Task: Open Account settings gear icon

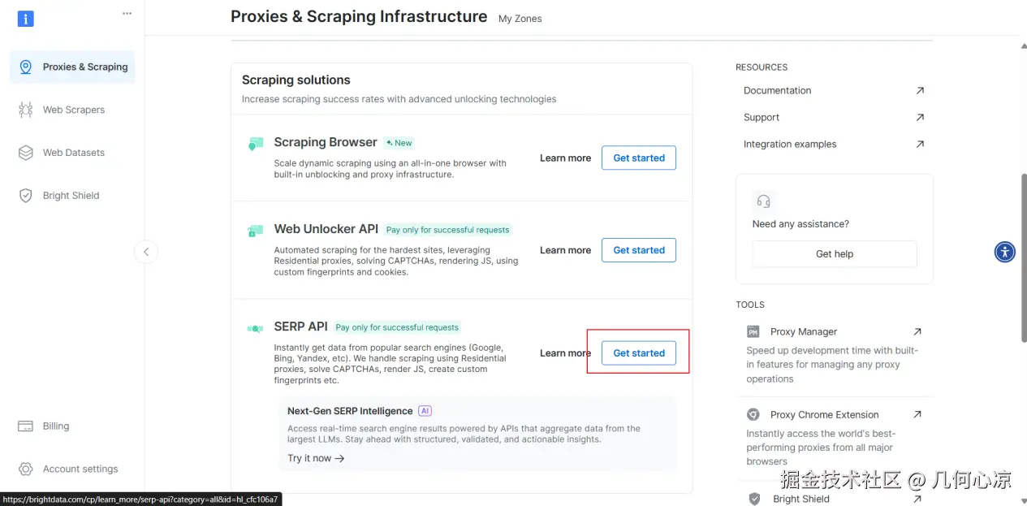Action: pos(26,469)
